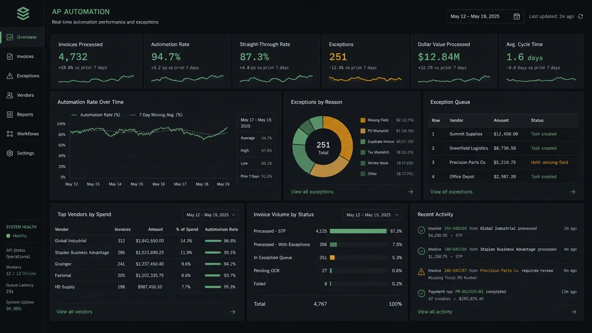Click the Vendors people icon
Screen dimensions: 592x333
pos(10,95)
